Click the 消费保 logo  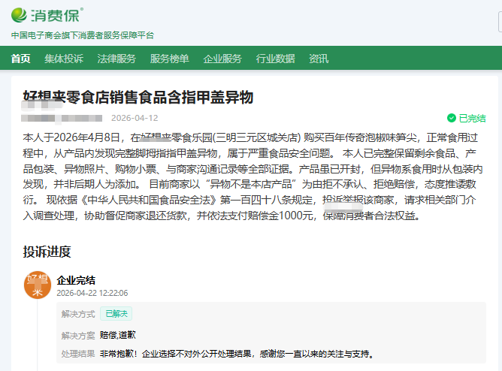click(47, 14)
